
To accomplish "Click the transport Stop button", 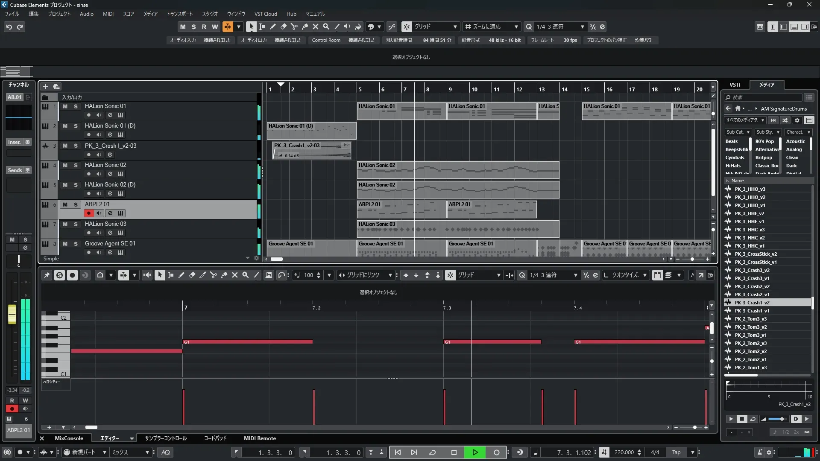I will 454,452.
